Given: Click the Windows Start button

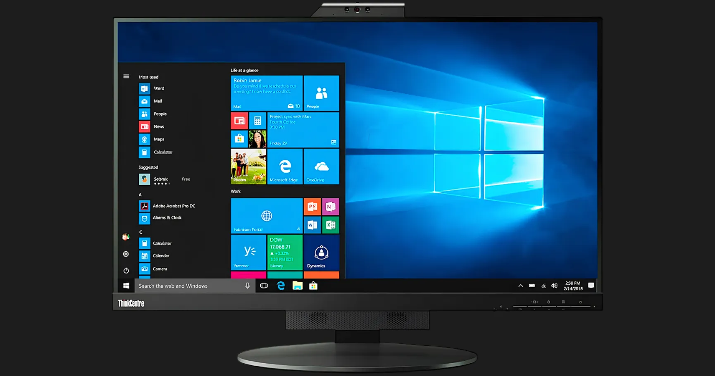Looking at the screenshot, I should point(126,286).
